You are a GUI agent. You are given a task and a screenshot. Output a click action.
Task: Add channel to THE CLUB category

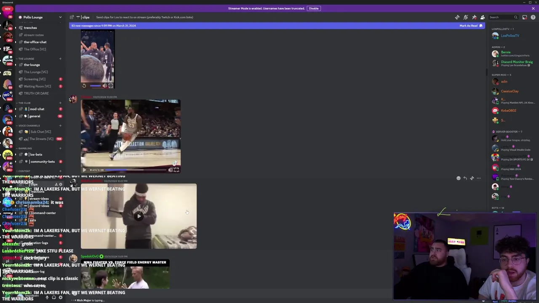click(60, 103)
